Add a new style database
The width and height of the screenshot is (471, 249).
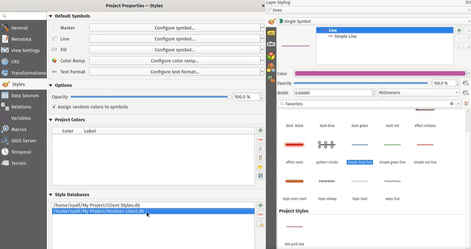(260, 206)
